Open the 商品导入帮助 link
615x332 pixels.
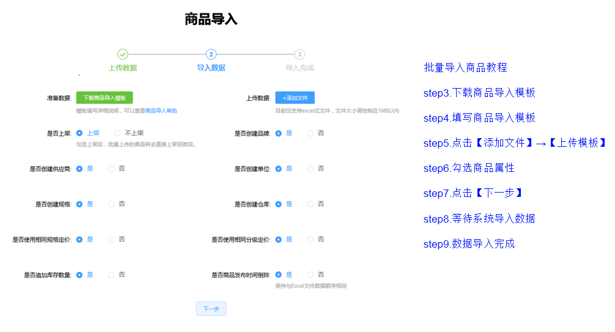click(161, 111)
